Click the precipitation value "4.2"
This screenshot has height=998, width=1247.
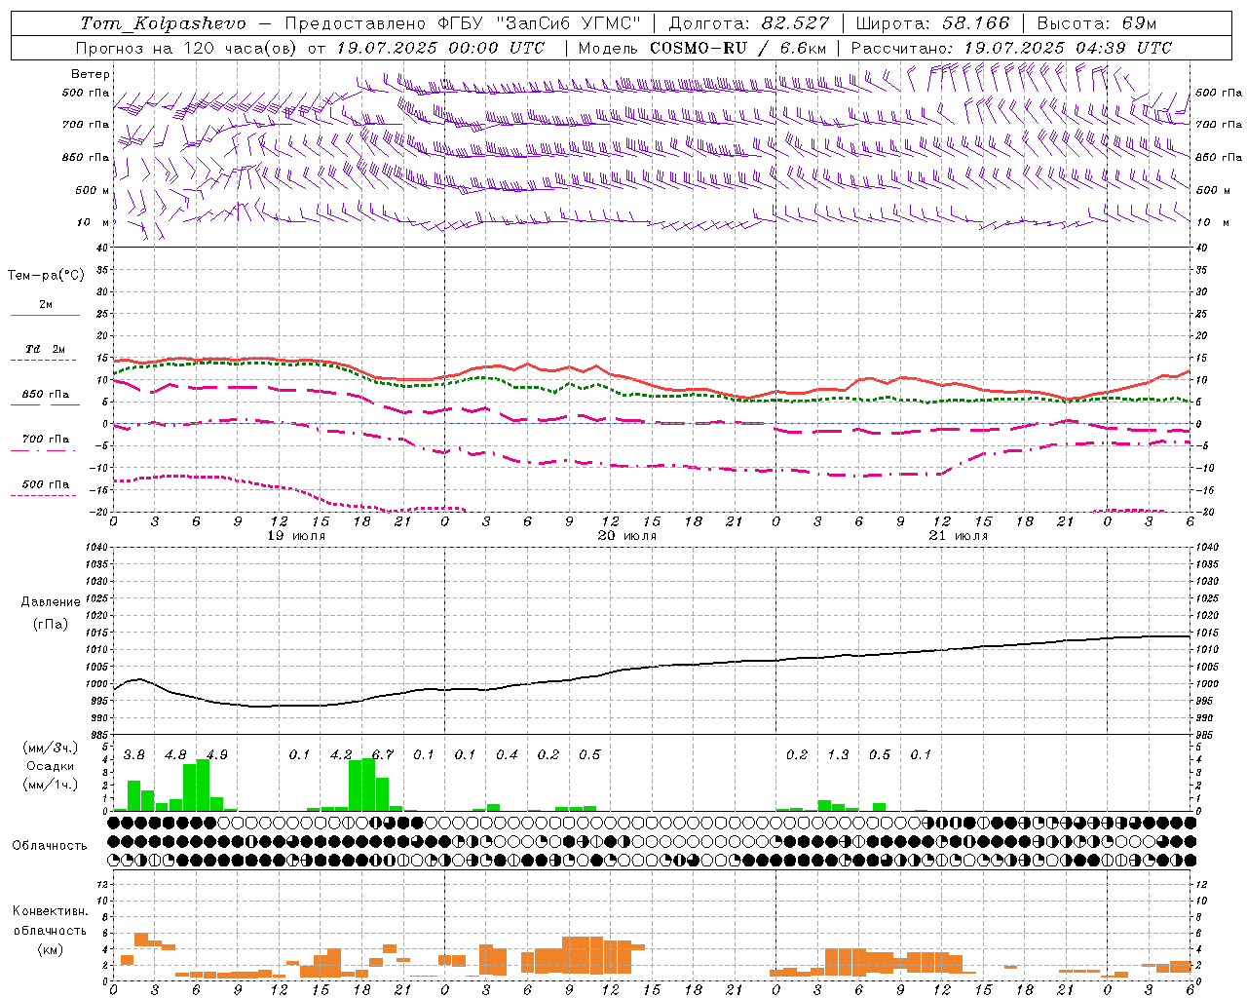click(x=341, y=755)
